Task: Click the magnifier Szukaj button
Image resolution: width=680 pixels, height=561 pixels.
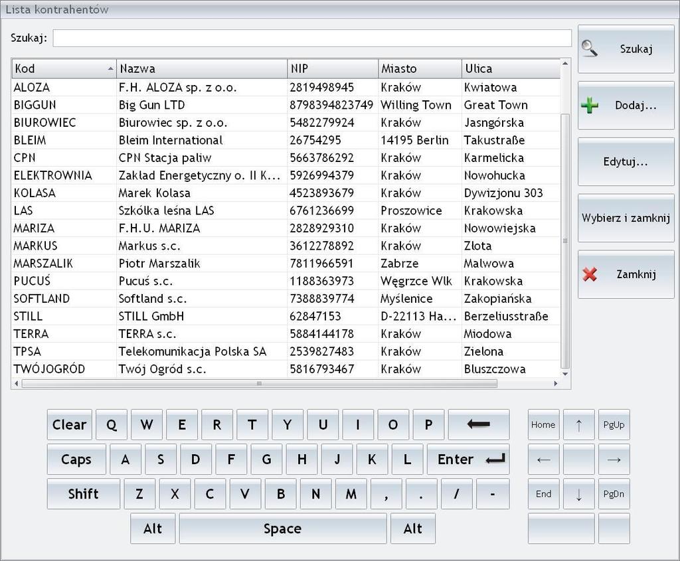Action: tap(626, 49)
